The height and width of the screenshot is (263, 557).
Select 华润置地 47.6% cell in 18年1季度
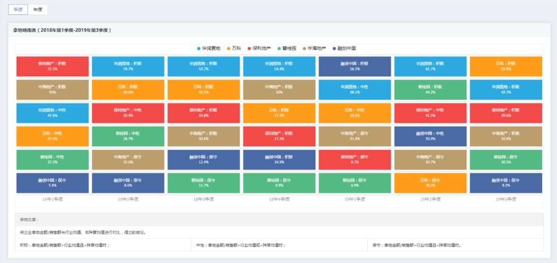pyautogui.click(x=53, y=113)
